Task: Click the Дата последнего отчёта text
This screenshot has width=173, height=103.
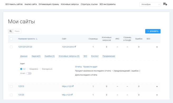Action: click(86, 75)
